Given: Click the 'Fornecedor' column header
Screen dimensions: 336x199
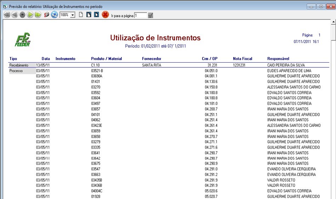Looking at the screenshot, I should click(x=152, y=59).
